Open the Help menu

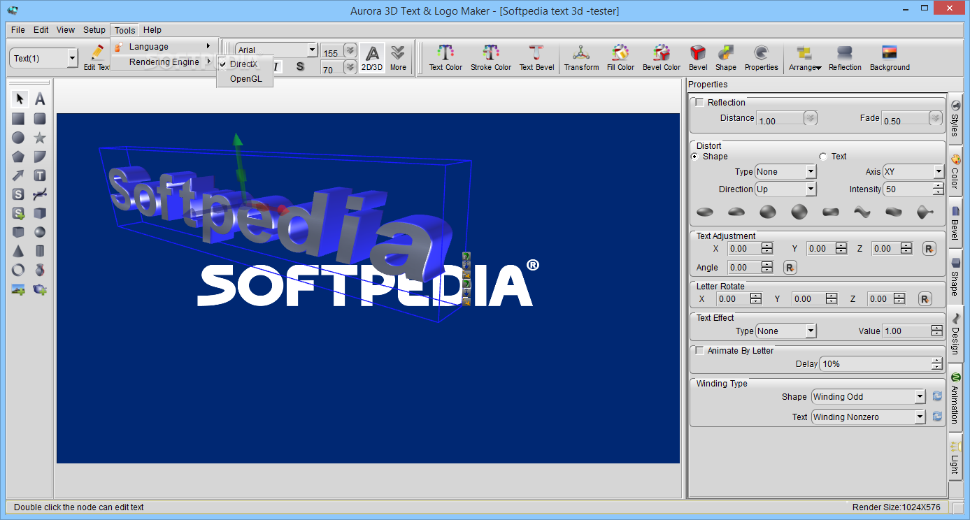pyautogui.click(x=152, y=30)
